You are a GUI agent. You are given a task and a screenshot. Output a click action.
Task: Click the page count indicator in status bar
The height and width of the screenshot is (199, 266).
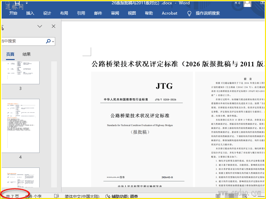pos(13,196)
